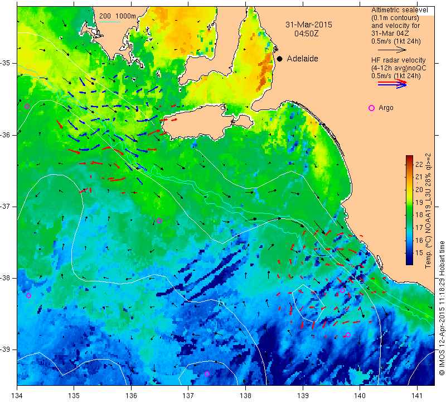Click the latitude axis label -35
Screen dimensions: 446x402
click(6, 63)
